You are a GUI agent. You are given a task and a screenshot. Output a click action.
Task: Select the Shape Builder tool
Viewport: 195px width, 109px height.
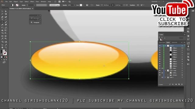coord(2,33)
